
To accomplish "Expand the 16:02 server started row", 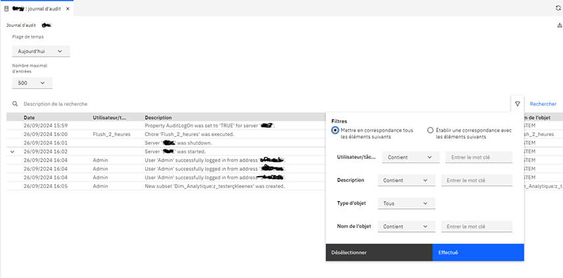I will (x=12, y=151).
